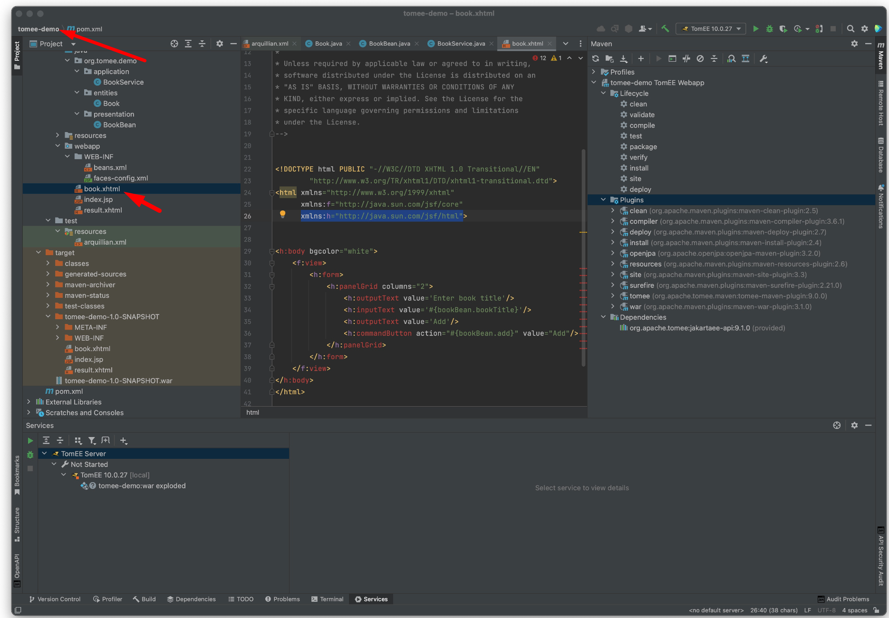This screenshot has width=889, height=618.
Task: Switch to the BookBean.java editor tab
Action: 389,44
